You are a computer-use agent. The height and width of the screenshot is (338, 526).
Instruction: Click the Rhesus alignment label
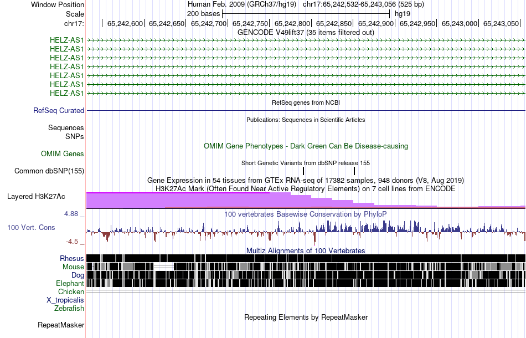[72, 258]
